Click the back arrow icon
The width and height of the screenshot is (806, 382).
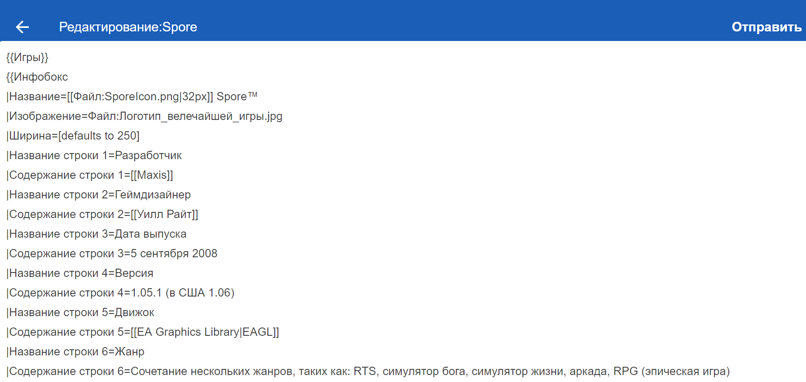point(22,27)
